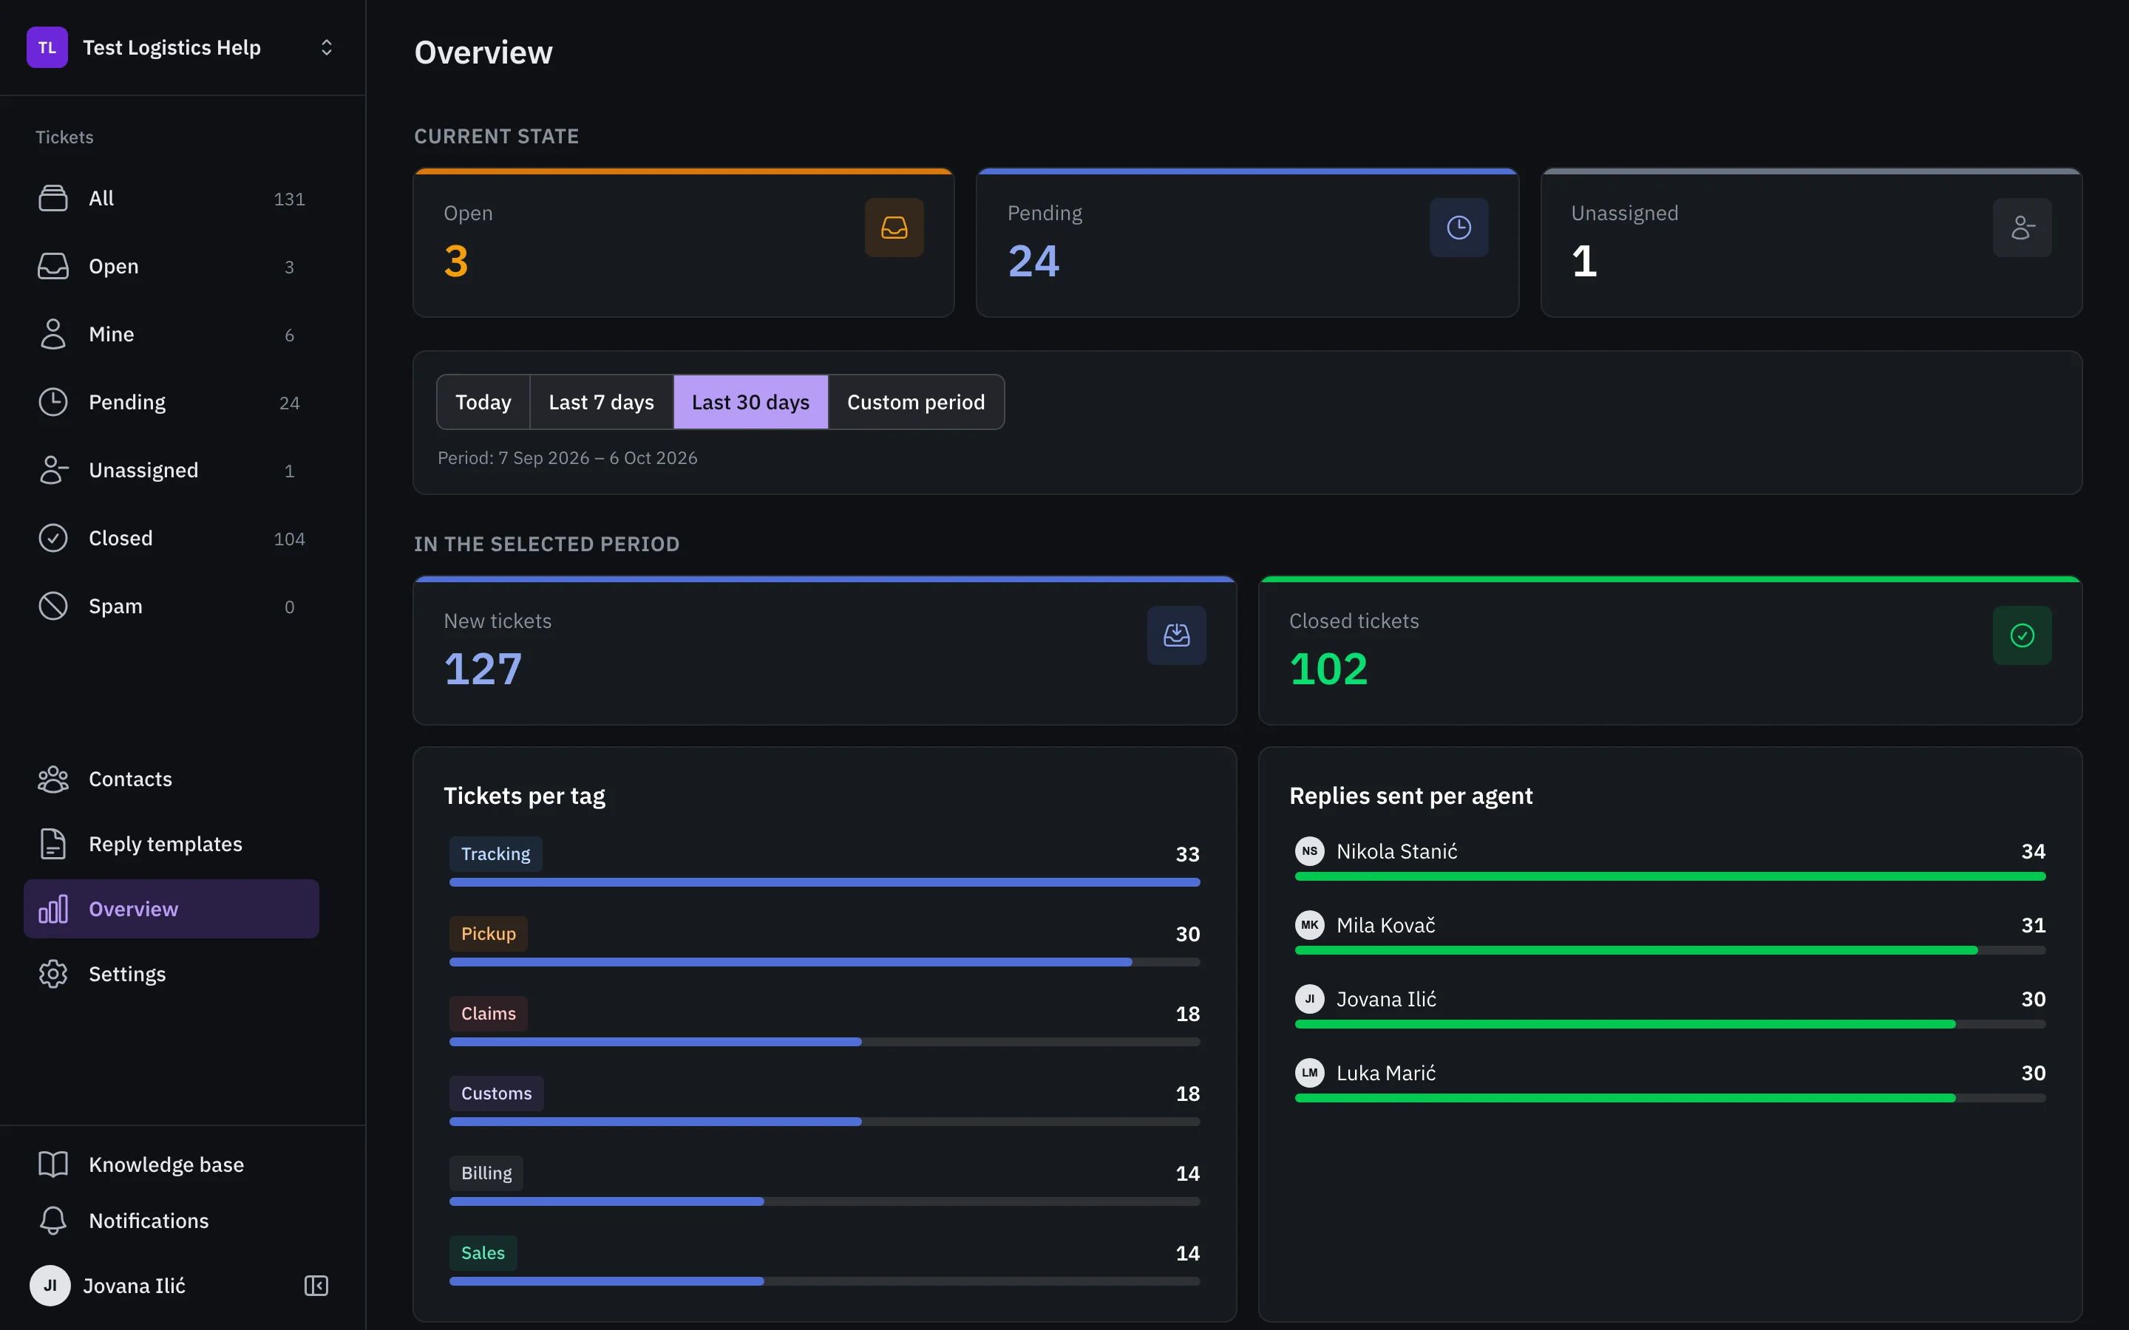Switch period to Today
The image size is (2129, 1330).
(483, 402)
